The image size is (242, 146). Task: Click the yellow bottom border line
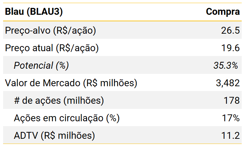click(x=121, y=144)
